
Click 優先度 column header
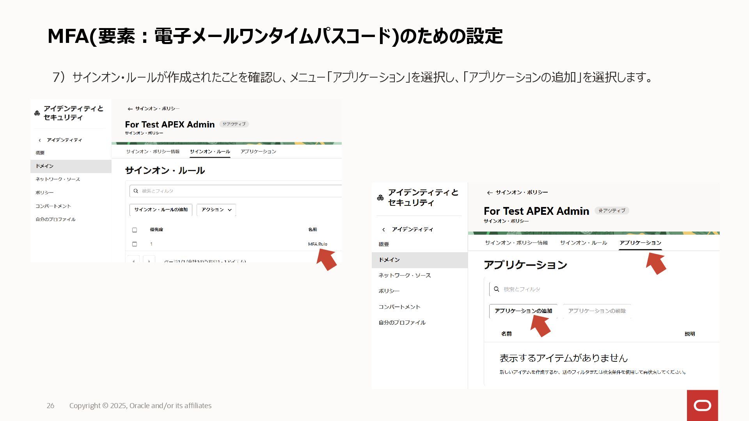pyautogui.click(x=156, y=230)
